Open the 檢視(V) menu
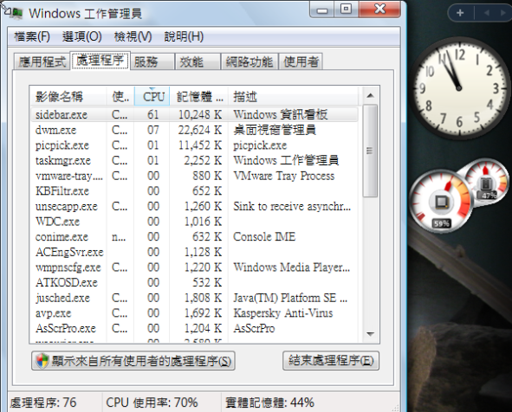512x412 pixels. (133, 36)
